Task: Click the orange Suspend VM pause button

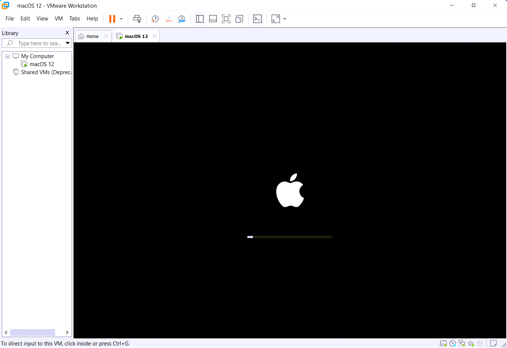Action: click(x=112, y=19)
